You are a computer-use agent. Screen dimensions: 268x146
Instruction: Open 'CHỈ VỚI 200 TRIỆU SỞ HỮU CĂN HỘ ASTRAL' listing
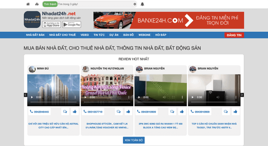[x=53, y=126]
